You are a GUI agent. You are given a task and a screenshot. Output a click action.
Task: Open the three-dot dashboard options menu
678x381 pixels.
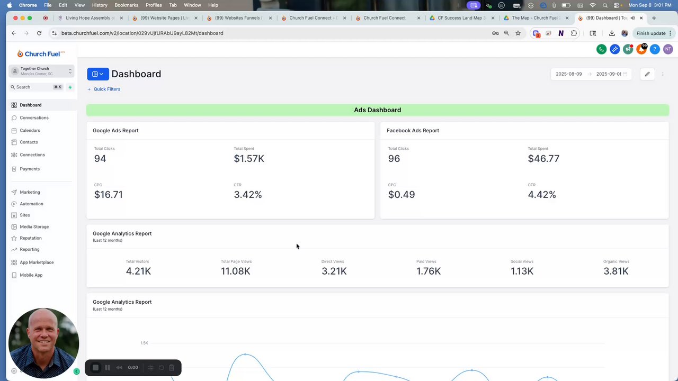(663, 74)
